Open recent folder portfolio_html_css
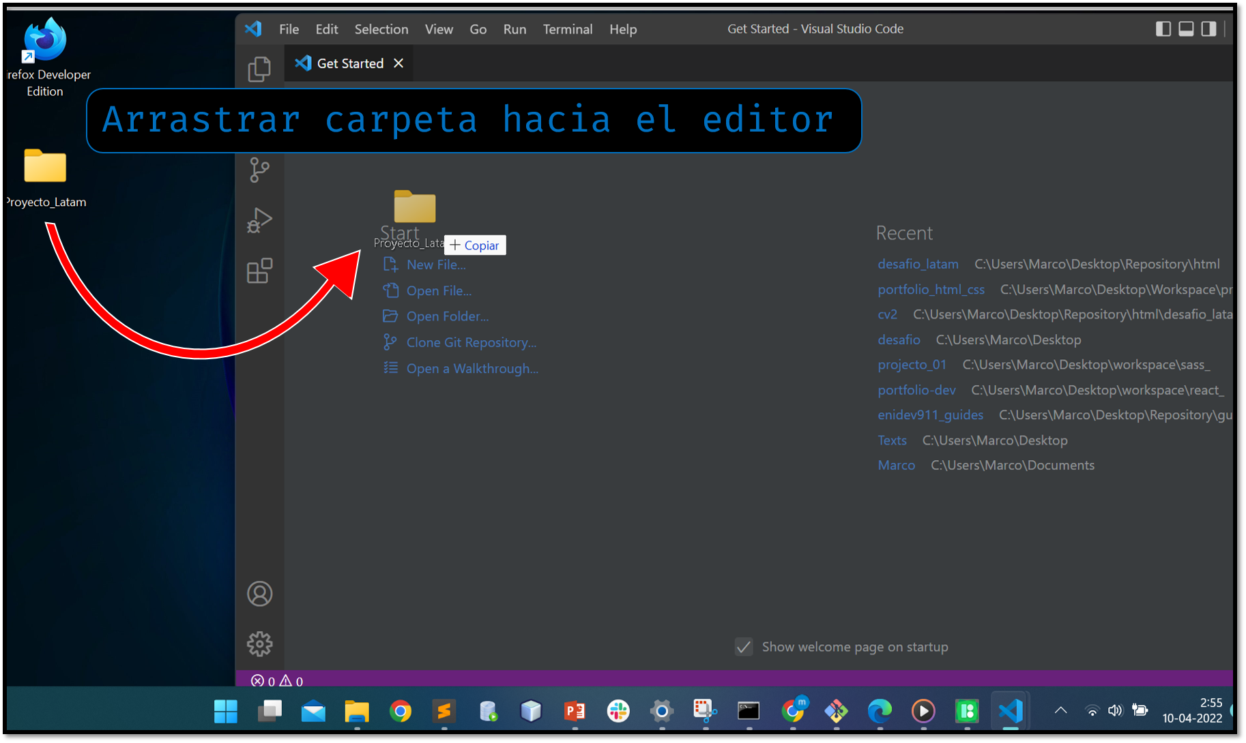The width and height of the screenshot is (1246, 743). 931,289
